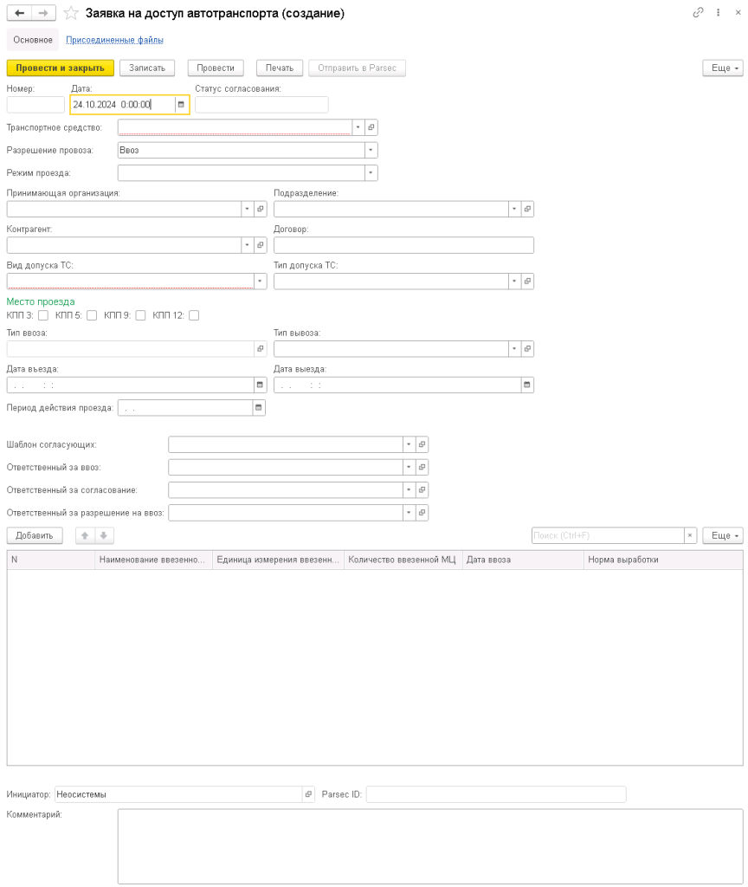Image resolution: width=748 pixels, height=887 pixels.
Task: Click Добавить to add table row
Action: pos(35,535)
